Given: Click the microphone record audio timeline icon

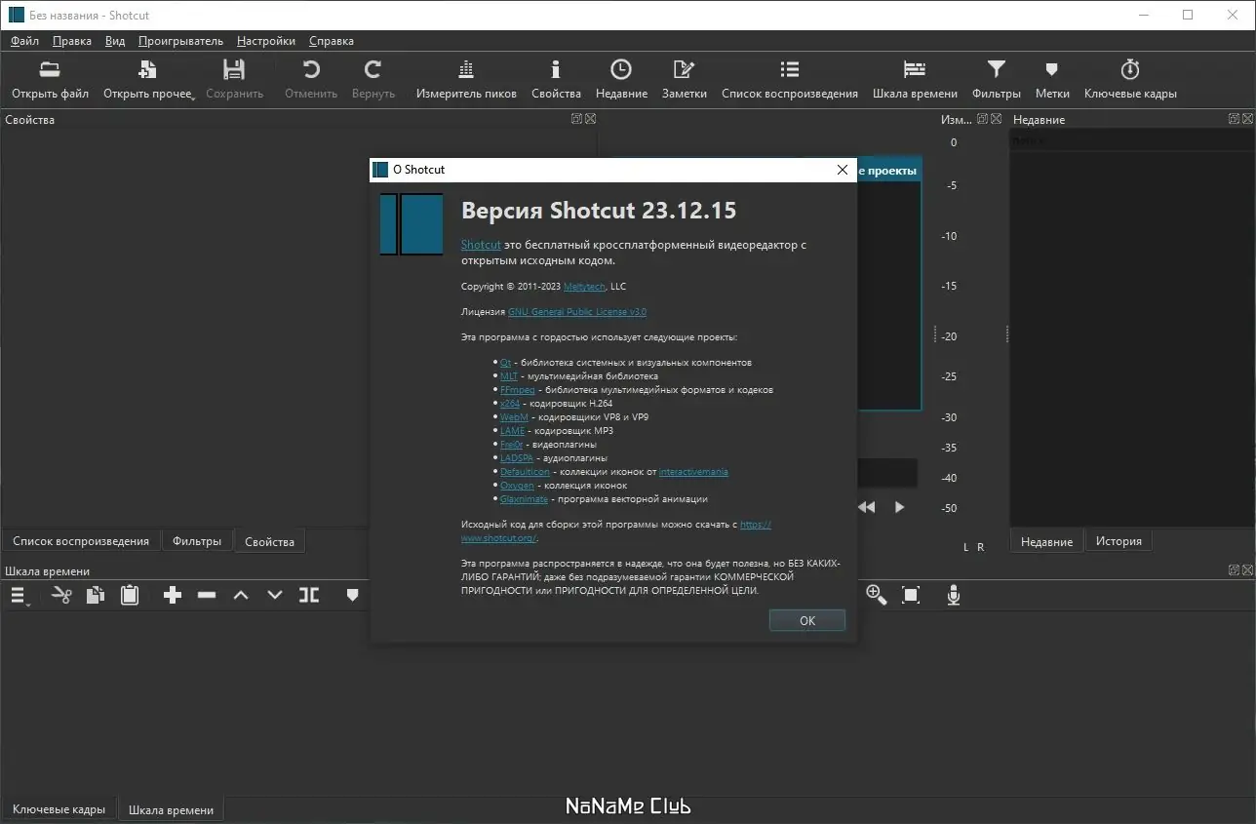Looking at the screenshot, I should point(954,595).
